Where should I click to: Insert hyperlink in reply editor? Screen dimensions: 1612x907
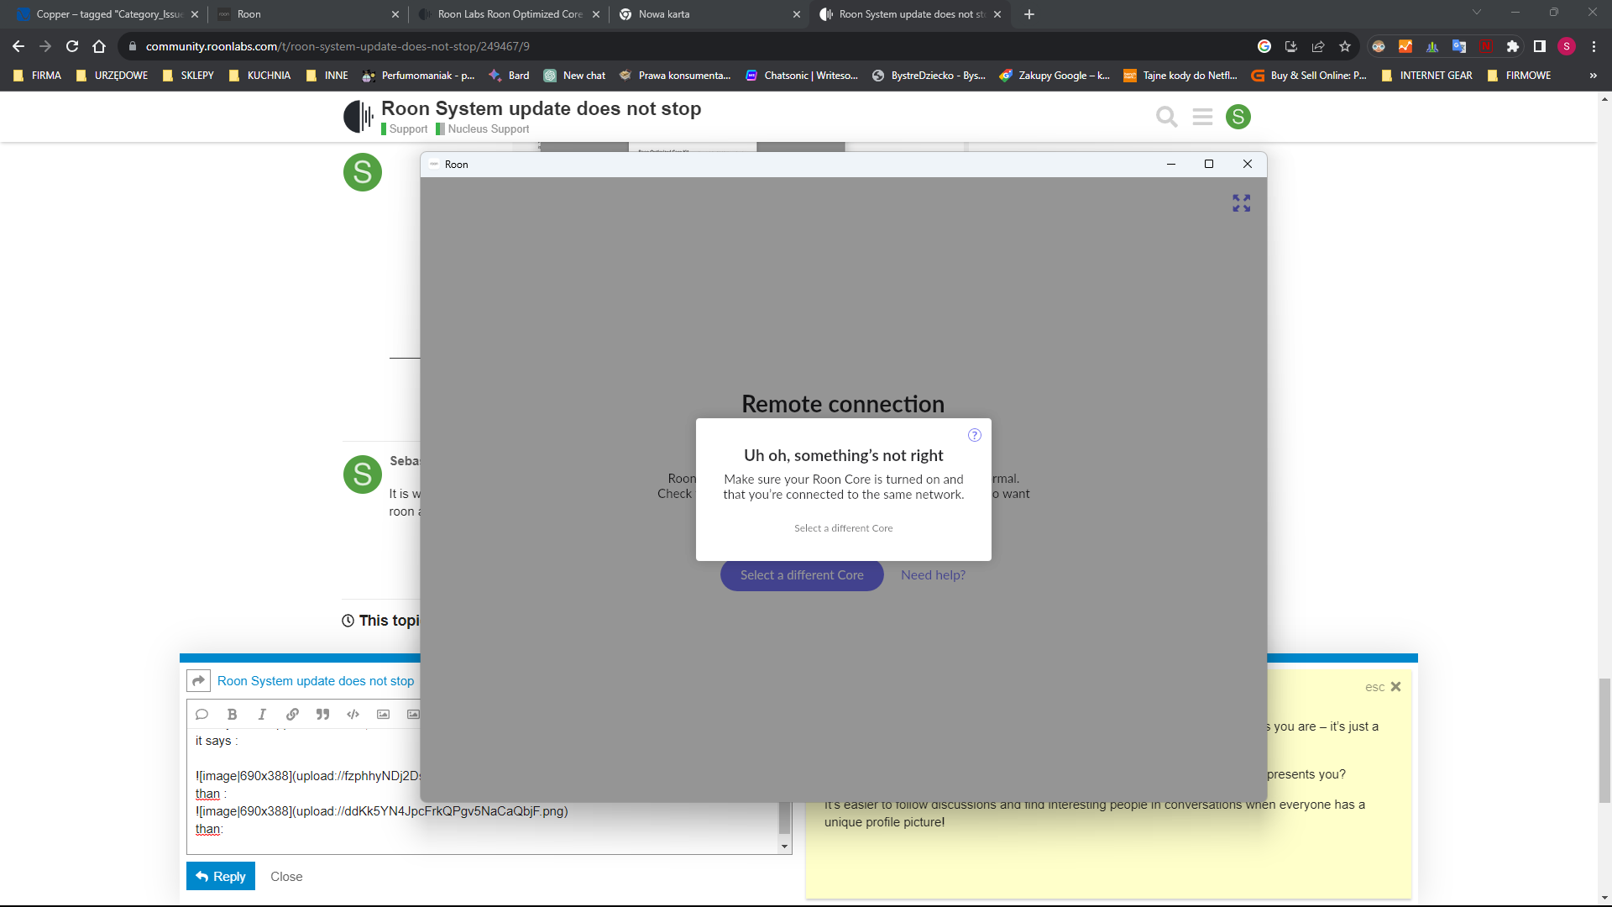point(292,714)
